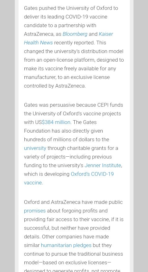Click the paragraph starting 'Oxford and AstraZeneca have'

(74, 236)
